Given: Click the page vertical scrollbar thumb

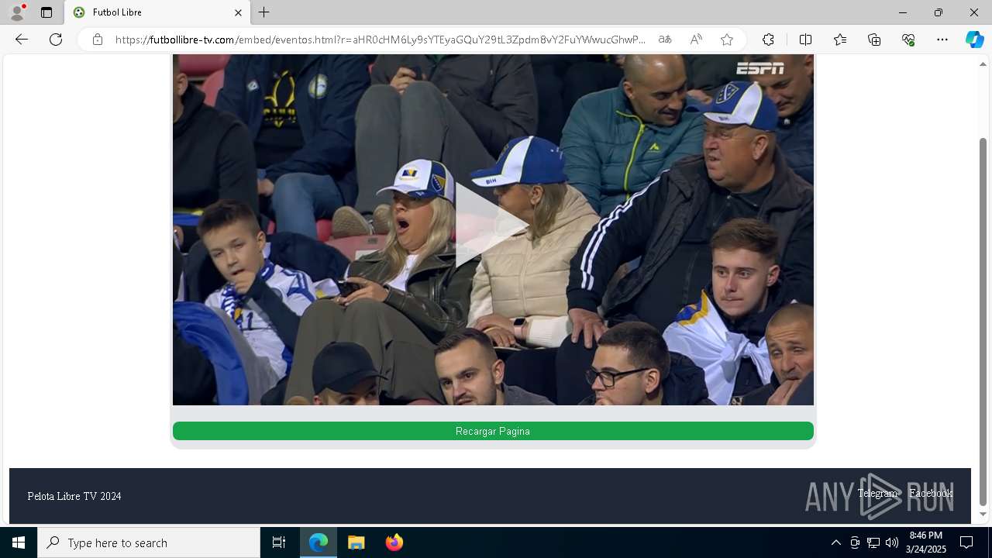Looking at the screenshot, I should pyautogui.click(x=983, y=322).
